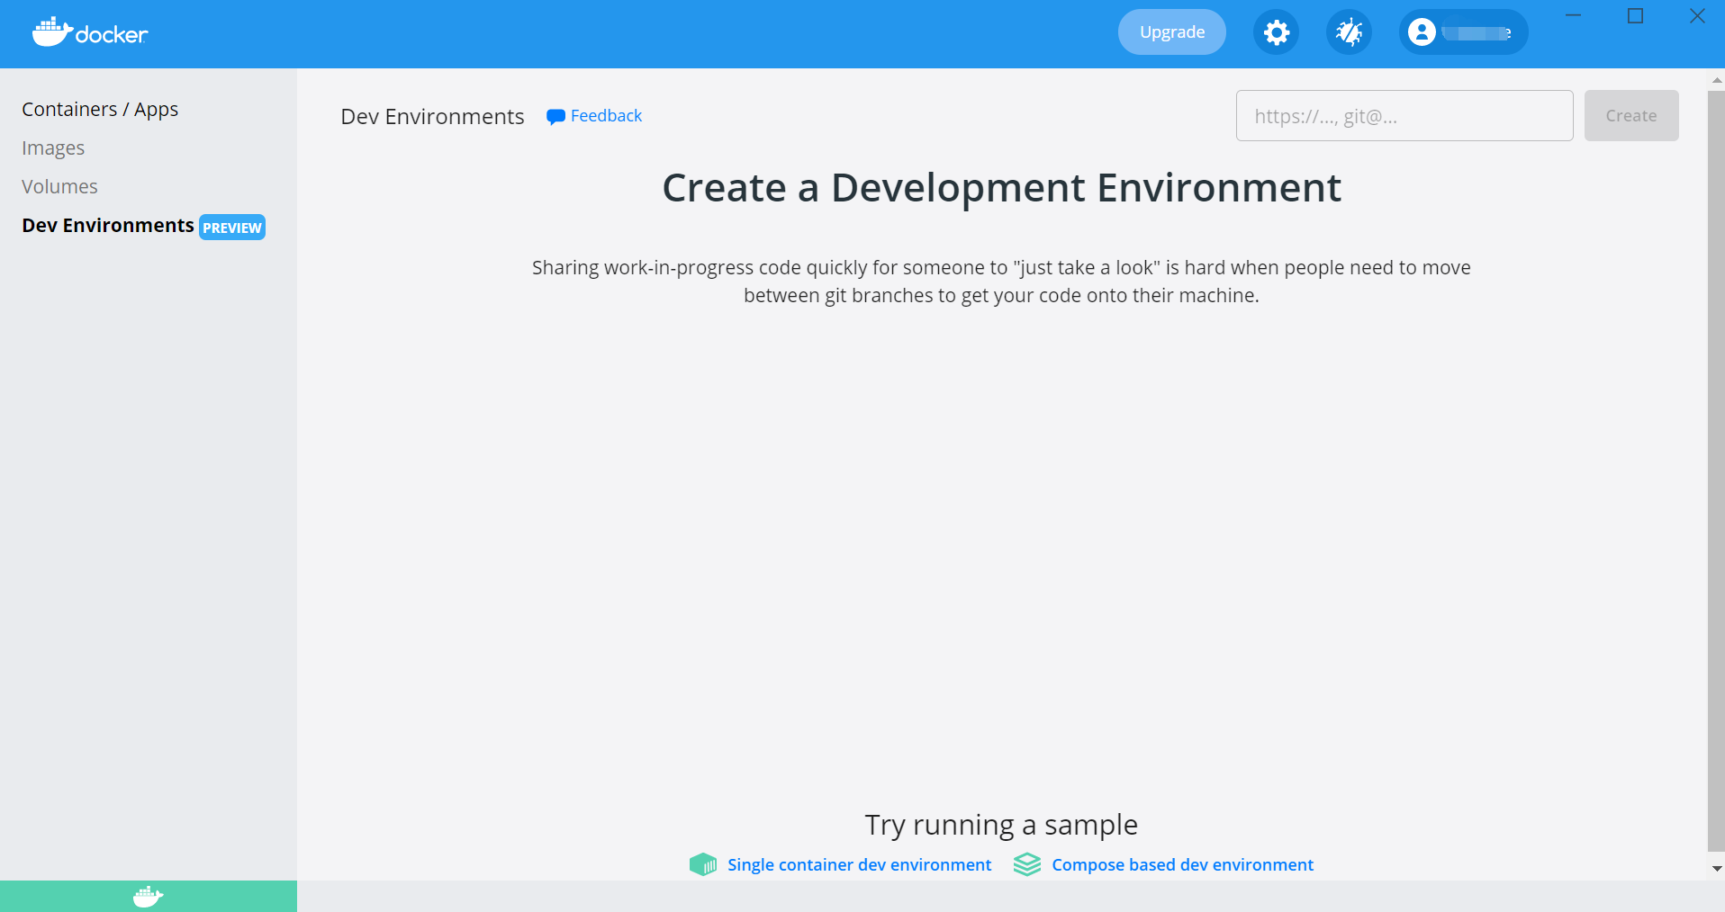Screen dimensions: 1725x912
Task: Click the vertical scrollbar thumb
Action: coord(1716,469)
